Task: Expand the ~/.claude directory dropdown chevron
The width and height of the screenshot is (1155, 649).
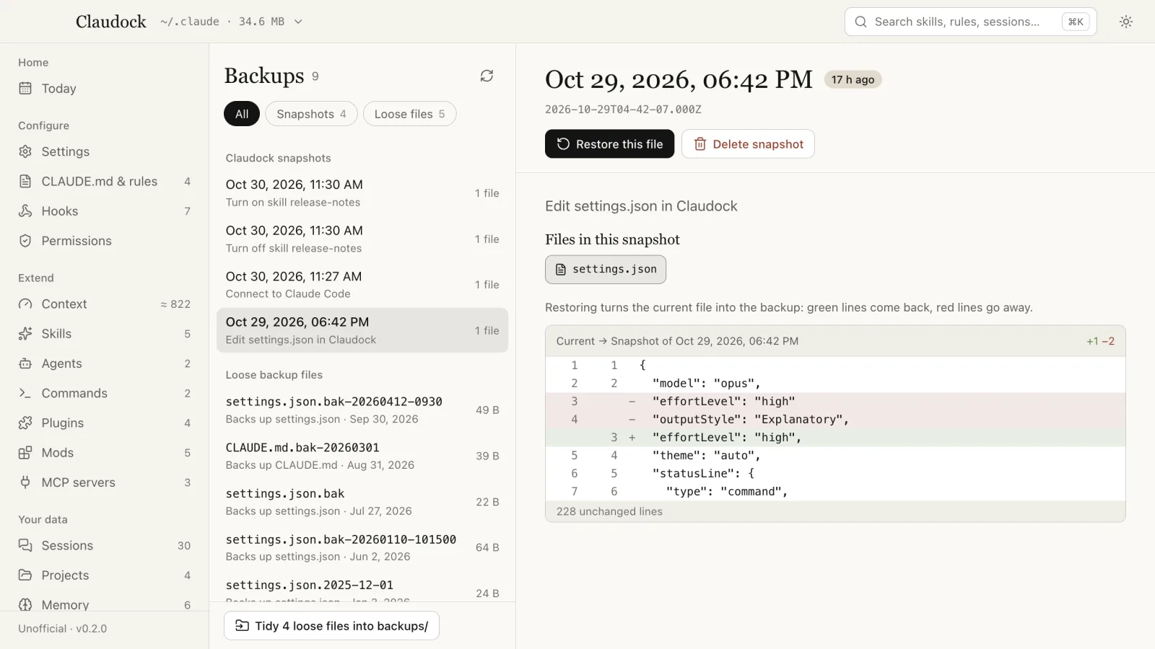Action: click(x=298, y=22)
